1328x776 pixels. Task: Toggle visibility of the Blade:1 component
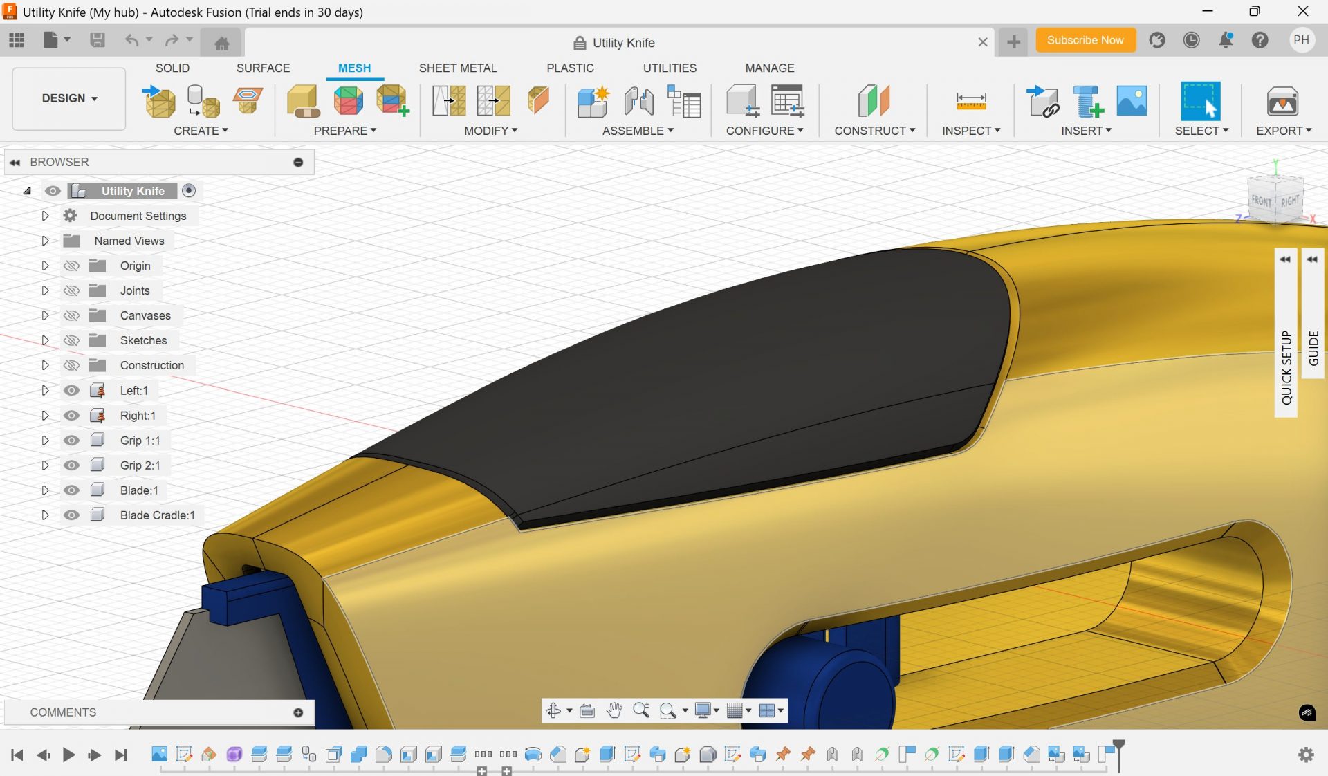click(71, 490)
